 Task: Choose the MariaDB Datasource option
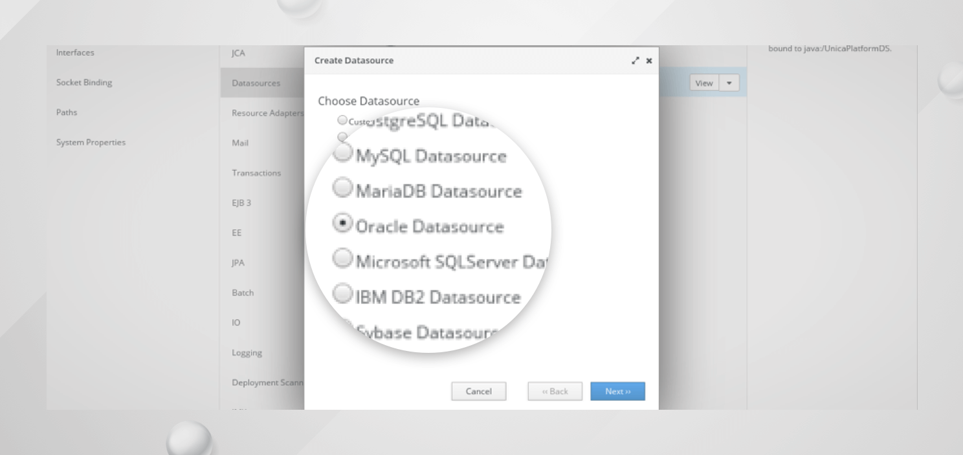343,189
